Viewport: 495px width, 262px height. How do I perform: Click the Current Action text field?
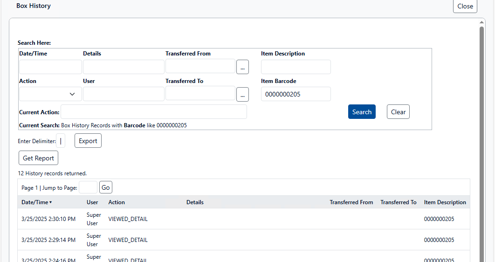click(x=153, y=112)
